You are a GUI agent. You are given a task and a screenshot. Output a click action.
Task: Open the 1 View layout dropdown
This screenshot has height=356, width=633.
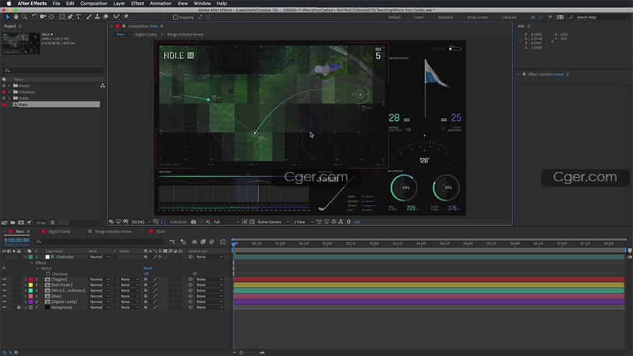pyautogui.click(x=304, y=222)
